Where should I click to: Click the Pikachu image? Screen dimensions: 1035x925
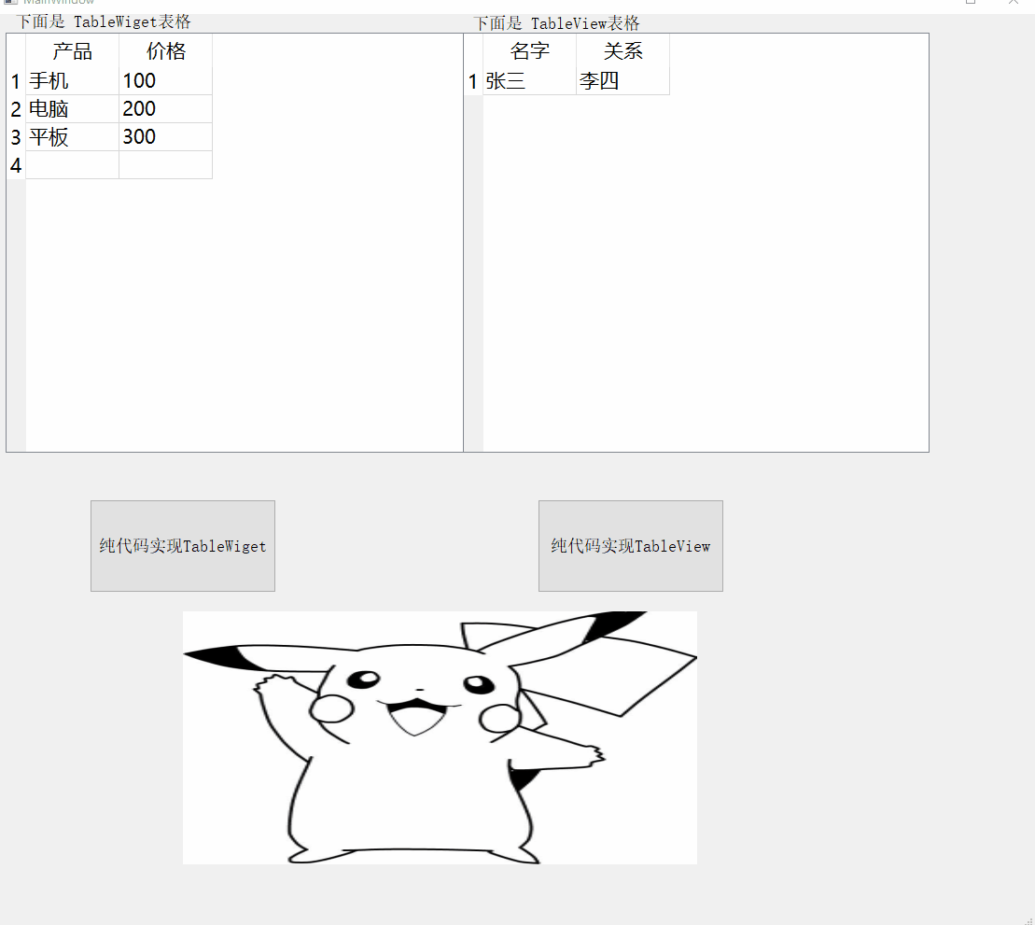439,737
